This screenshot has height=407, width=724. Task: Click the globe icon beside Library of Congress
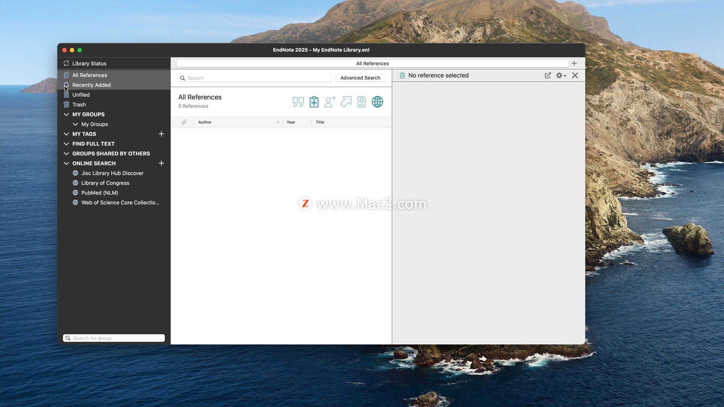pos(75,183)
